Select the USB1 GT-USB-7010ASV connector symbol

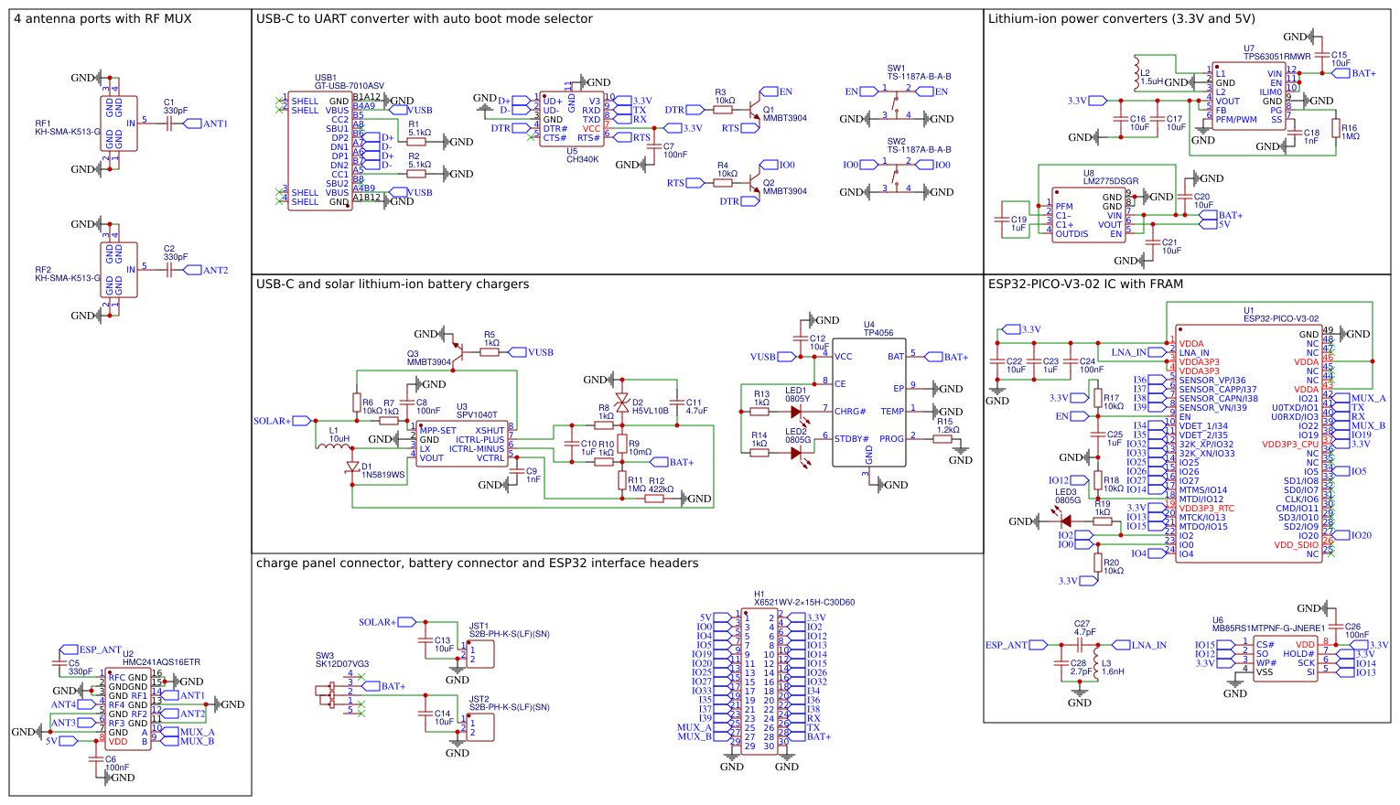pos(320,151)
